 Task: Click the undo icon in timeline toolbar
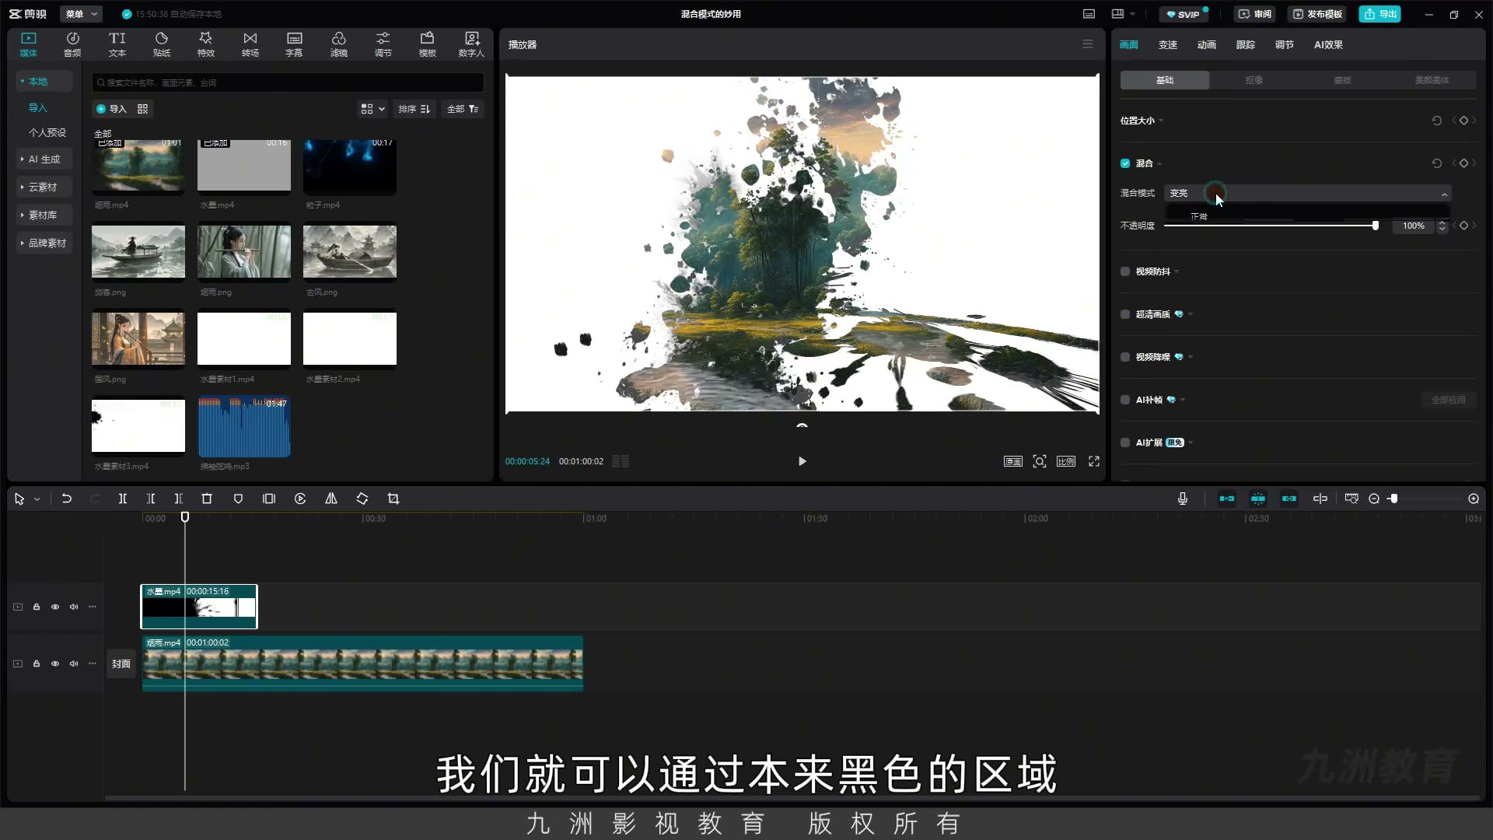pos(67,499)
